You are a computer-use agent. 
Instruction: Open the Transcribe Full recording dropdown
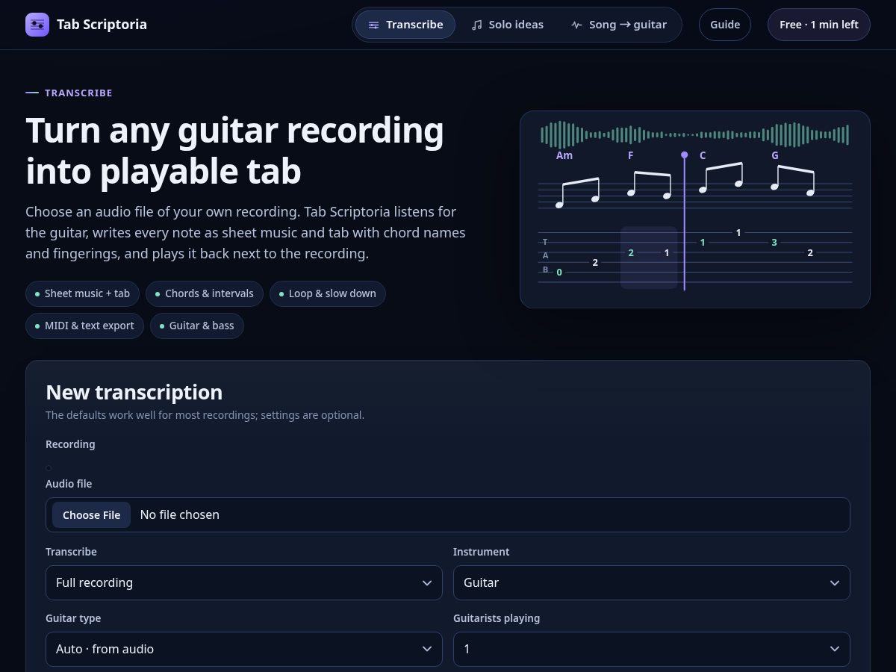pos(244,582)
